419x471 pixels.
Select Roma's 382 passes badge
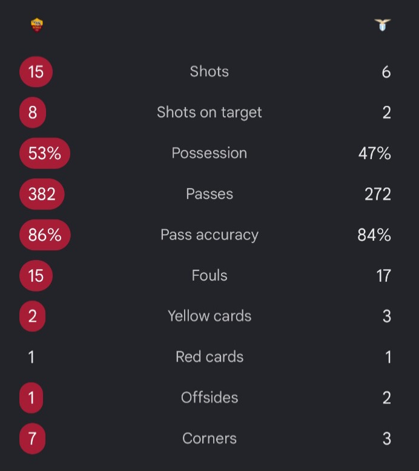tap(42, 194)
